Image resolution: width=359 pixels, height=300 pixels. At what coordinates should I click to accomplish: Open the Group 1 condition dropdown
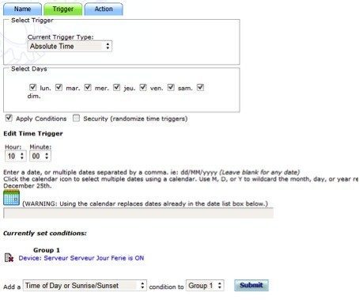click(205, 286)
